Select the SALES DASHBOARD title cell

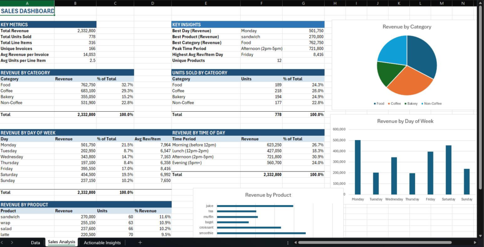point(27,11)
